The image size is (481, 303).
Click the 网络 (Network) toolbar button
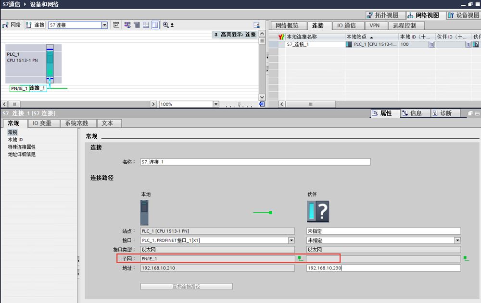click(x=12, y=25)
